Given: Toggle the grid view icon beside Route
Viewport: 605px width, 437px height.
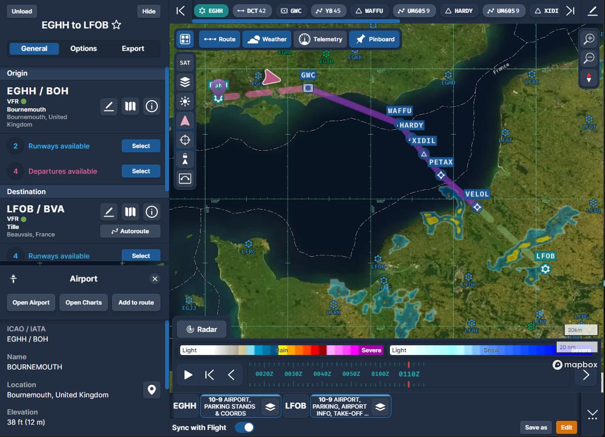Looking at the screenshot, I should 184,39.
